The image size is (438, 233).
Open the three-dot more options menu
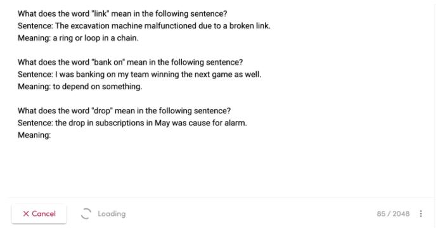click(x=421, y=214)
